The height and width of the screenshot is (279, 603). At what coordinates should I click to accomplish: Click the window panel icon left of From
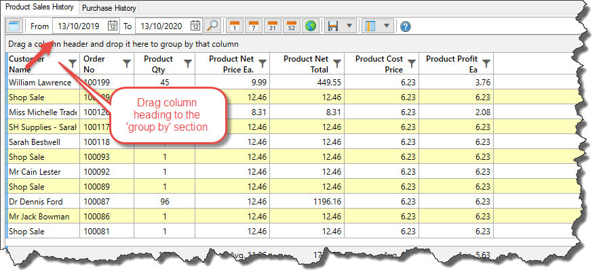click(x=14, y=26)
